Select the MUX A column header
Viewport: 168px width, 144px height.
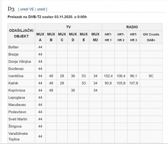click(x=40, y=37)
